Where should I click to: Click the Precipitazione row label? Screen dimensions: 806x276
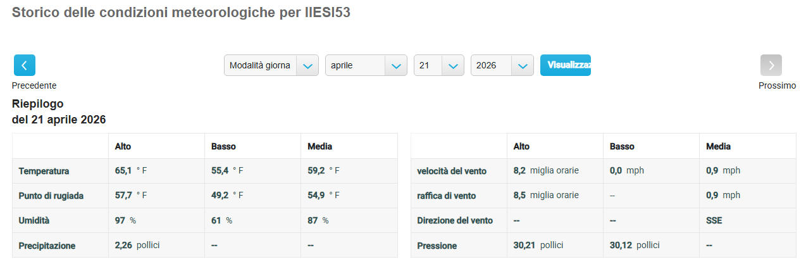(47, 246)
